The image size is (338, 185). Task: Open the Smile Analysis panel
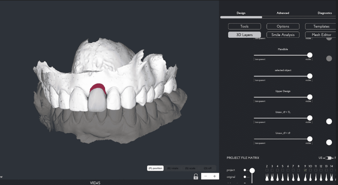coord(283,35)
